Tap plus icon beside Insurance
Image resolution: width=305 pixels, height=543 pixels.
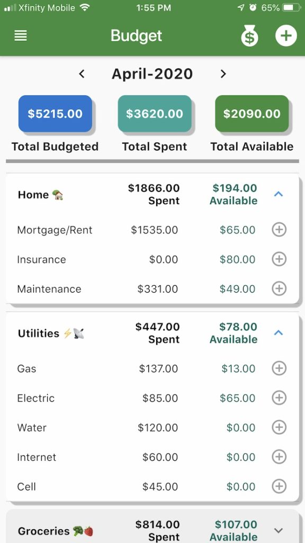click(x=279, y=259)
